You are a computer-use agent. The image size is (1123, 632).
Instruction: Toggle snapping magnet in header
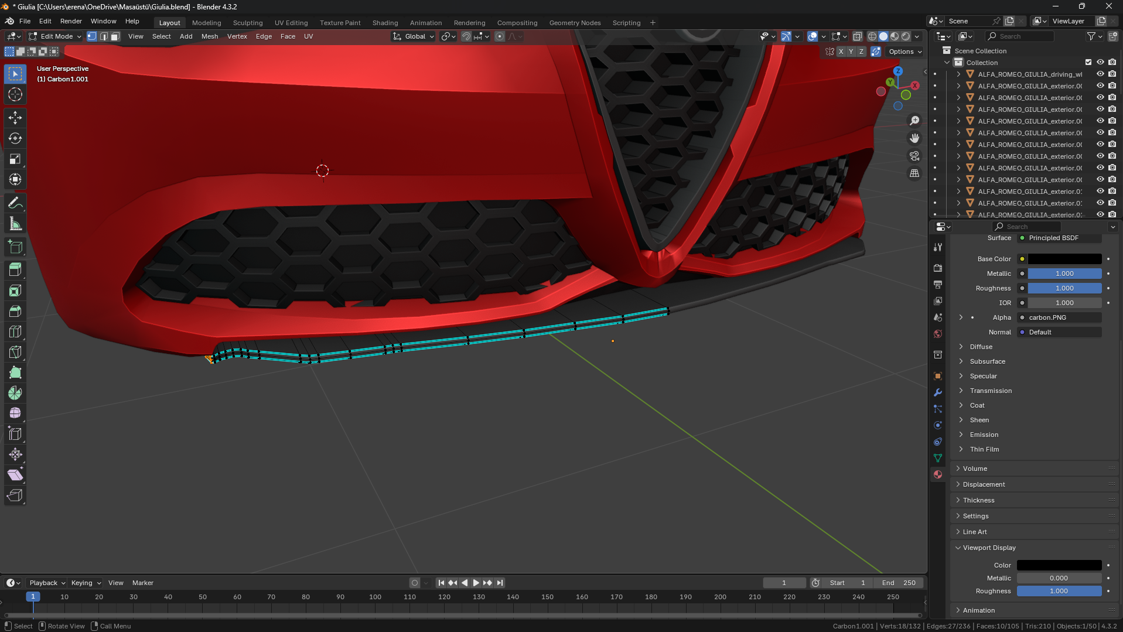pos(466,36)
